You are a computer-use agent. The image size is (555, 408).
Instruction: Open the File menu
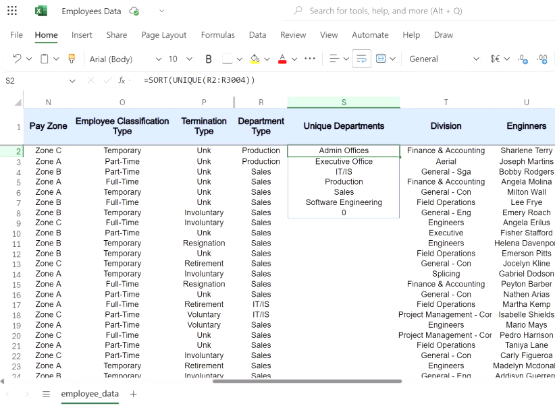click(x=17, y=35)
